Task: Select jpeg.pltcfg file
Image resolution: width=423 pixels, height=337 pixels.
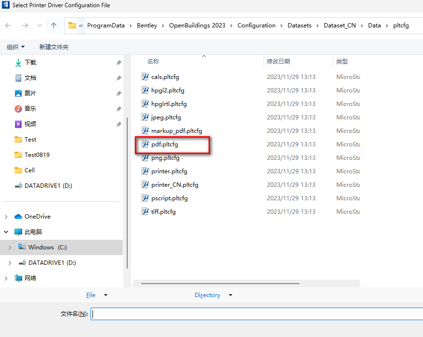Action: pyautogui.click(x=166, y=117)
